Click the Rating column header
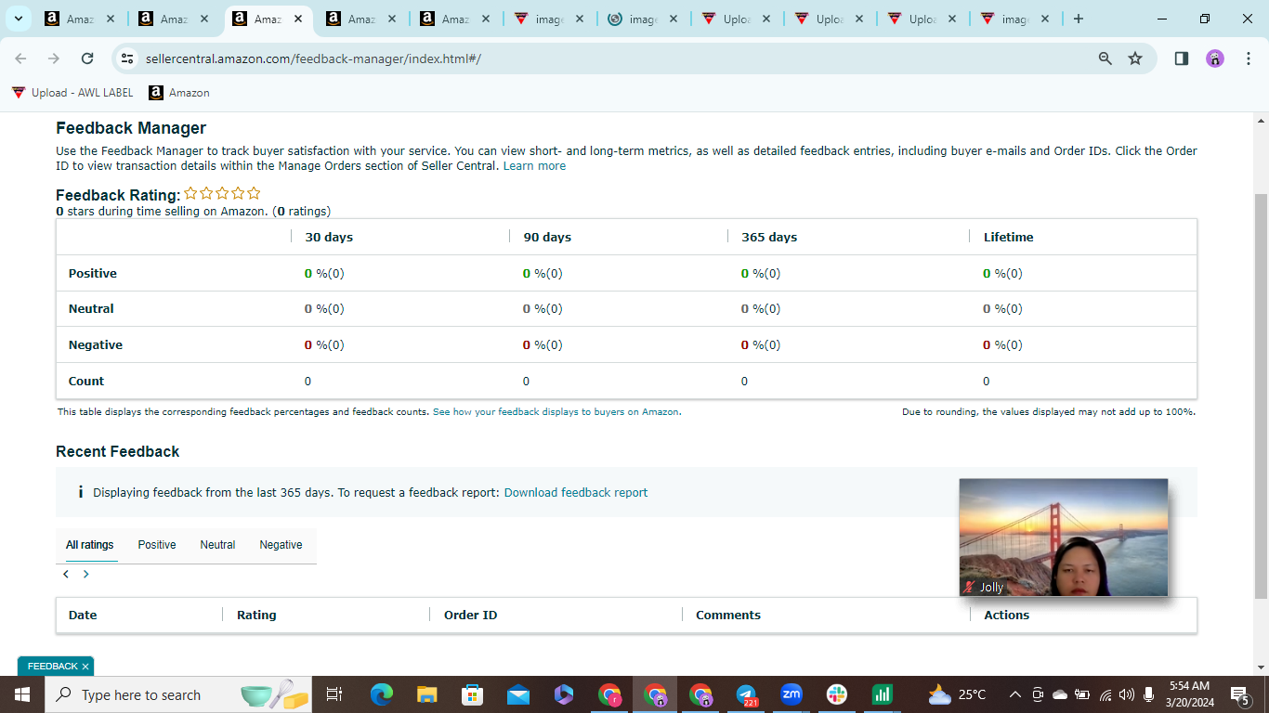 [256, 615]
